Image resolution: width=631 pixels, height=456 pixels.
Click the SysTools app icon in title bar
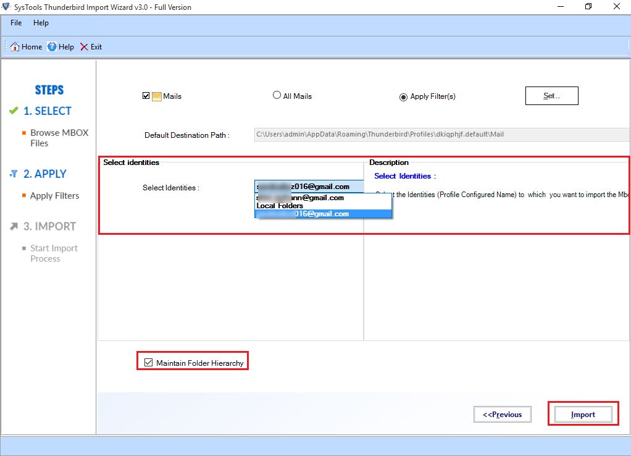coord(6,7)
